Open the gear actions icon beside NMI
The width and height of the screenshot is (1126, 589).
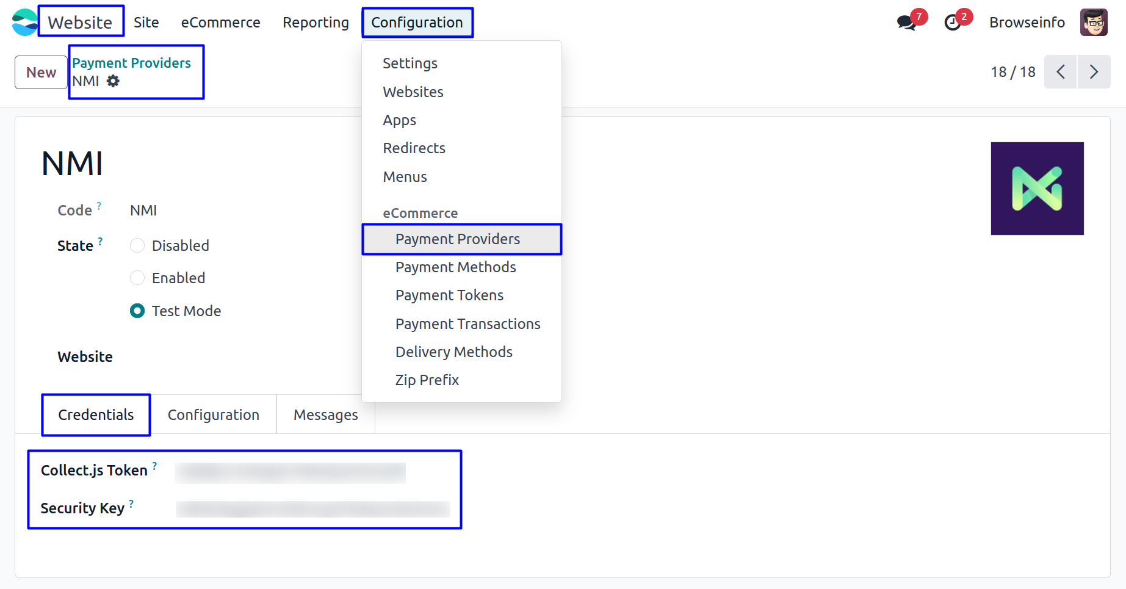(x=113, y=81)
